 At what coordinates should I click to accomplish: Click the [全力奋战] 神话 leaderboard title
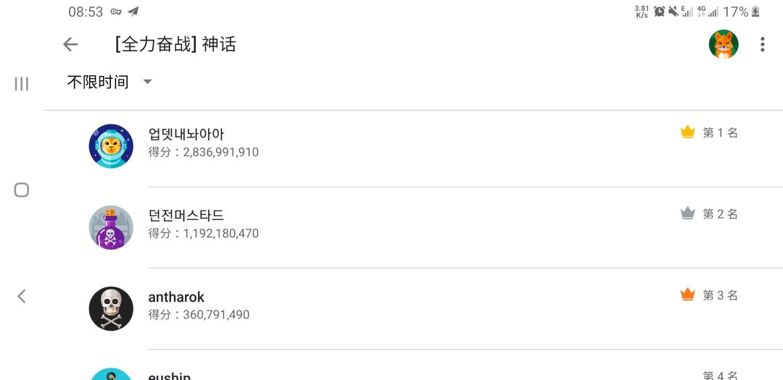[175, 44]
